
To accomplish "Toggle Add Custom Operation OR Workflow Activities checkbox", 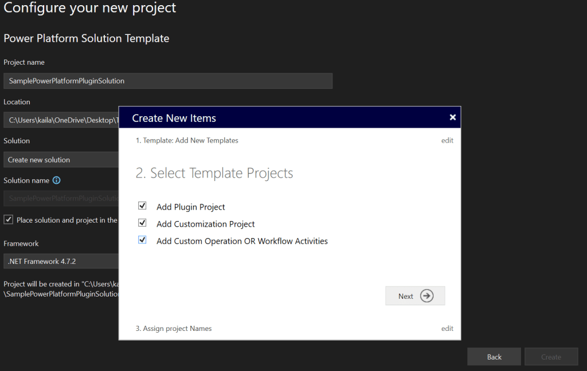I will 142,240.
